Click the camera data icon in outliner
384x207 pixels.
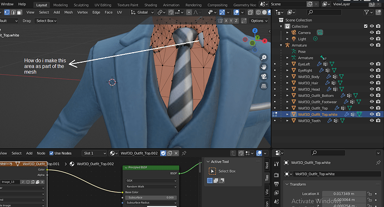point(319,33)
